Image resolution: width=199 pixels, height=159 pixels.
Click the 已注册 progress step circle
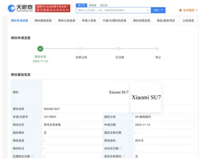[119, 49]
